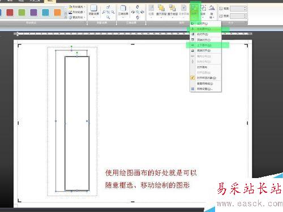
Task: Choose Align Right from the menu
Action: pos(205,34)
